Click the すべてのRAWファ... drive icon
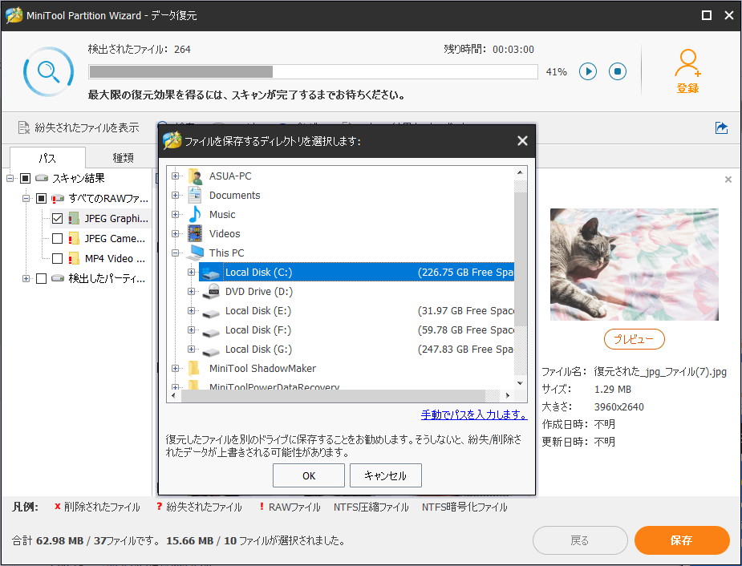The width and height of the screenshot is (742, 566). pos(58,199)
